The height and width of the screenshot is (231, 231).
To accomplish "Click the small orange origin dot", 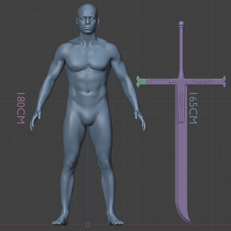I will pyautogui.click(x=14, y=142).
